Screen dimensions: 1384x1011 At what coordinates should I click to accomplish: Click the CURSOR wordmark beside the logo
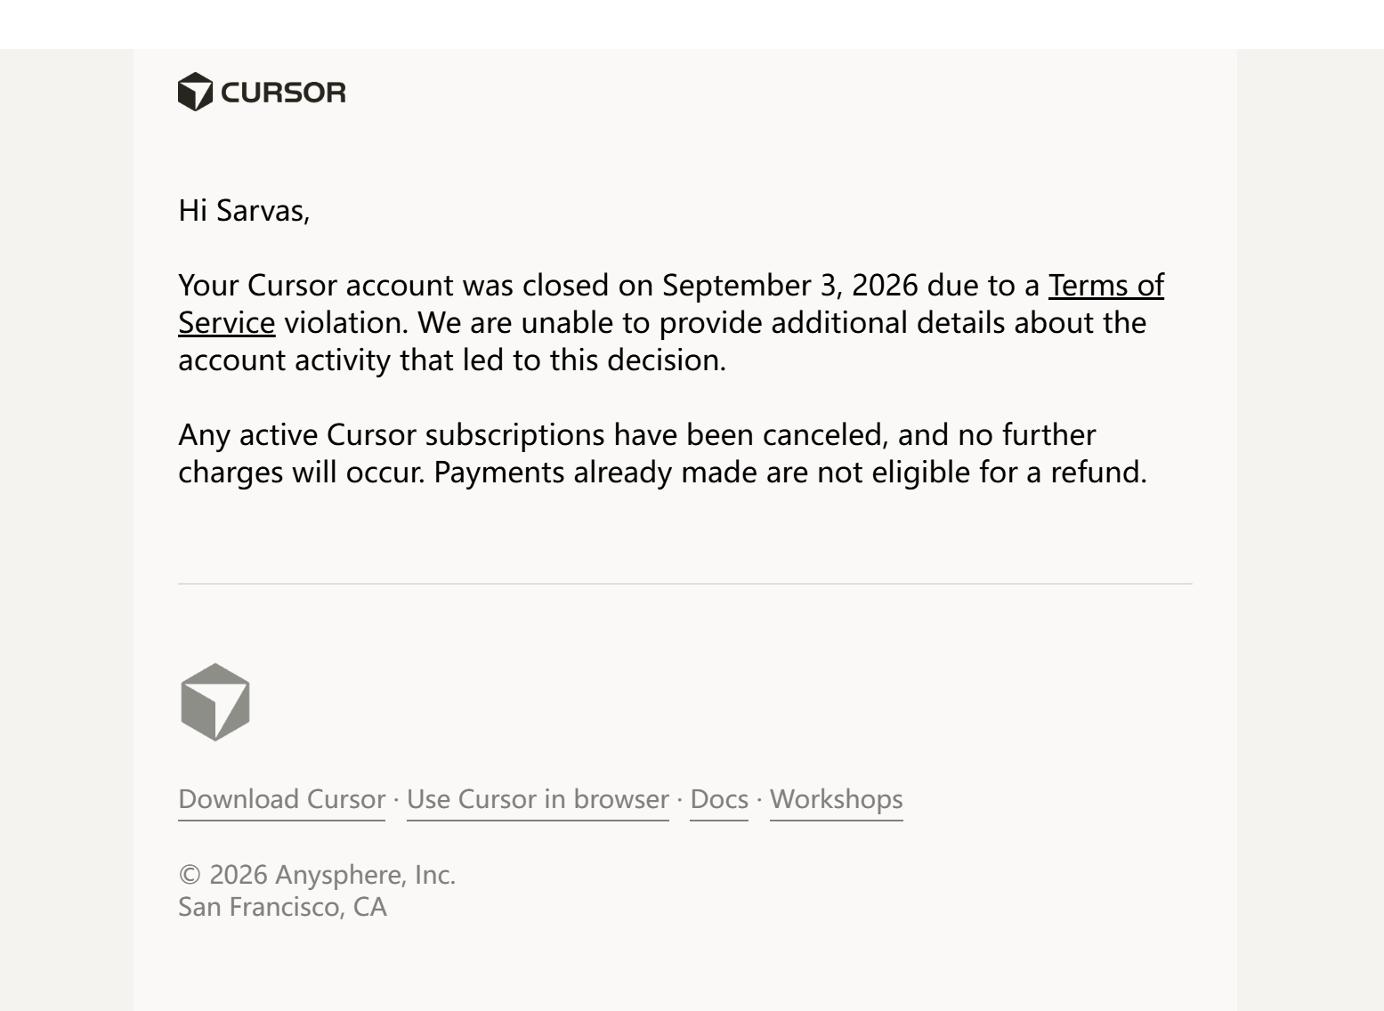pyautogui.click(x=283, y=93)
